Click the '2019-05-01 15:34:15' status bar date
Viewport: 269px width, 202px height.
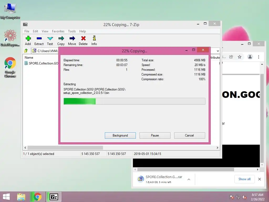point(147,154)
